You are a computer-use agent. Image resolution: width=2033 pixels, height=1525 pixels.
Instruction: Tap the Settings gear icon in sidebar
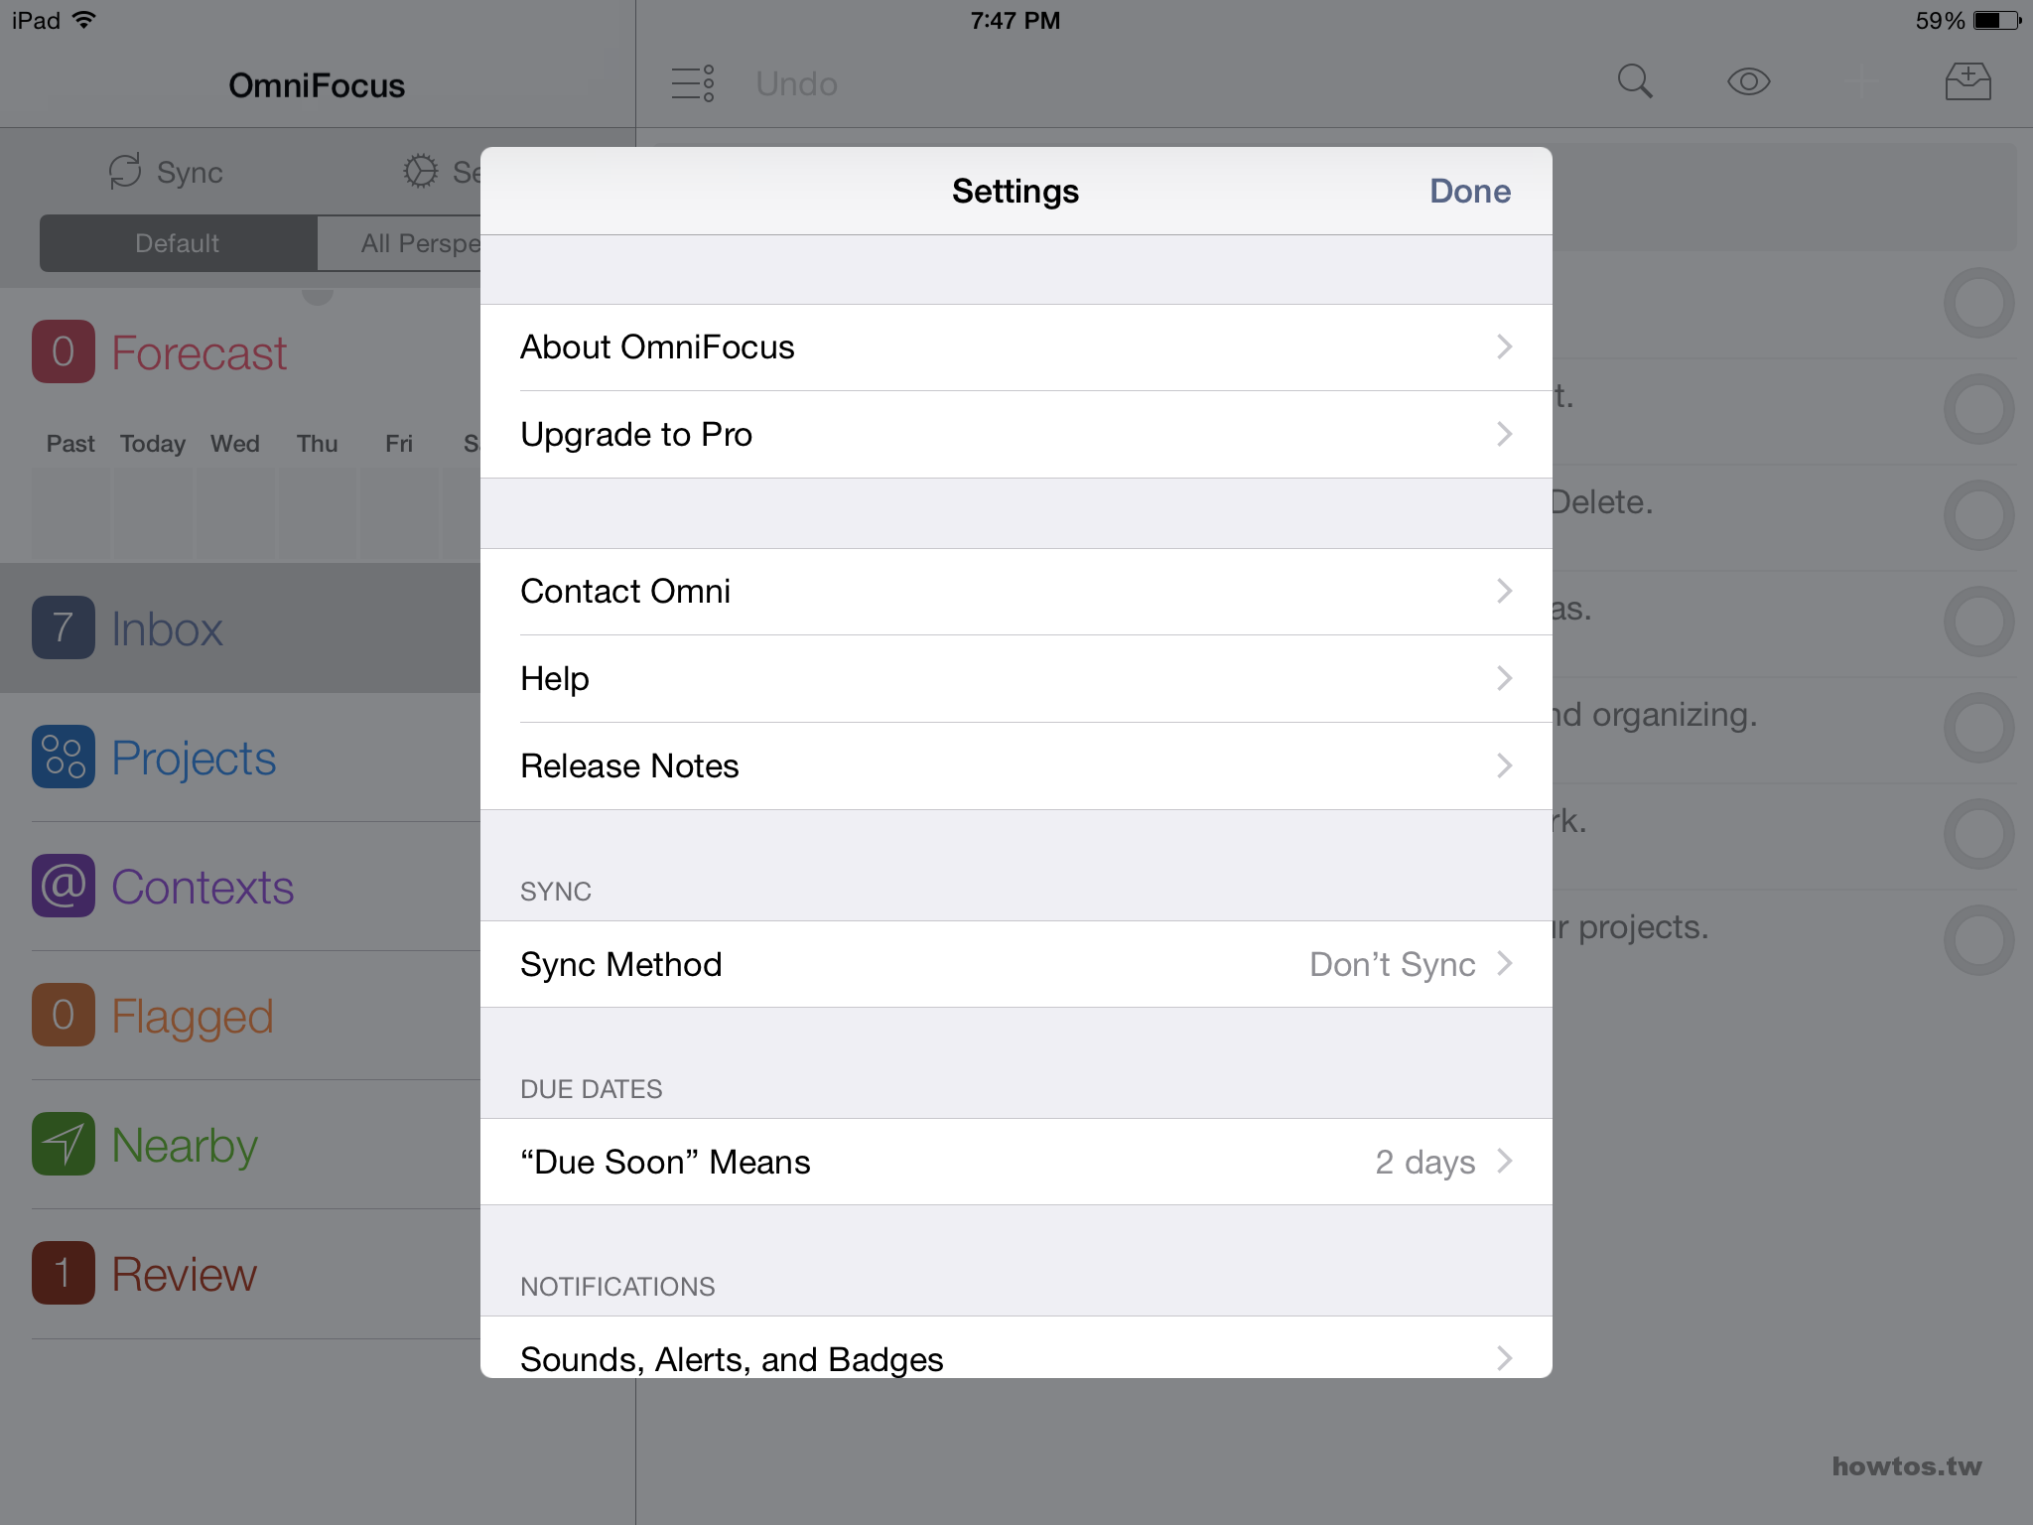click(x=421, y=171)
